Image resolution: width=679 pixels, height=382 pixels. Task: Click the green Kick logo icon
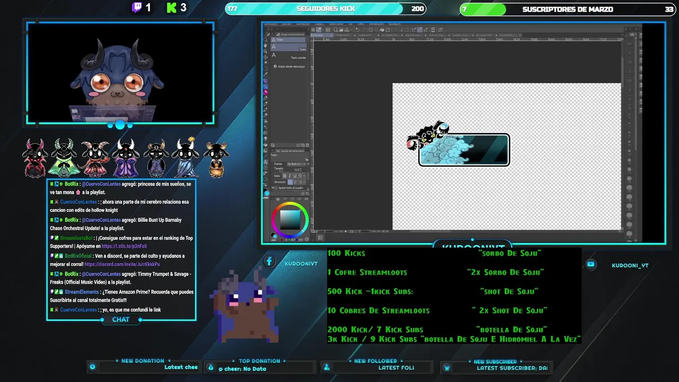(x=171, y=7)
